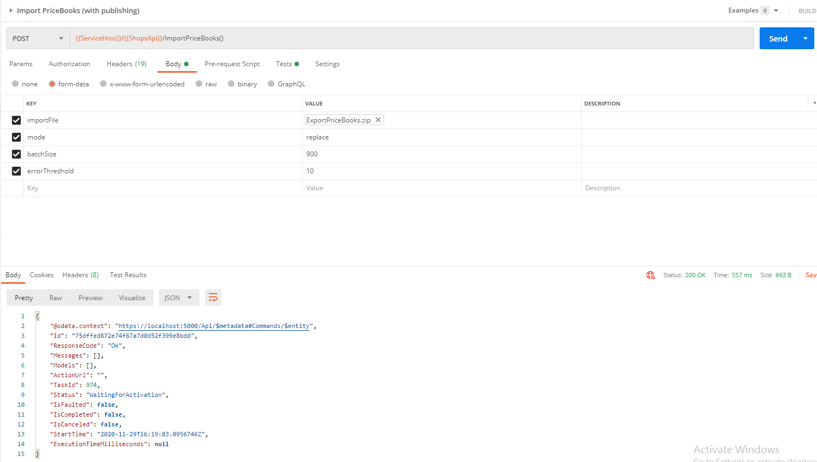Click the VALUE column header
Screen dimensions: 817x462
click(314, 103)
